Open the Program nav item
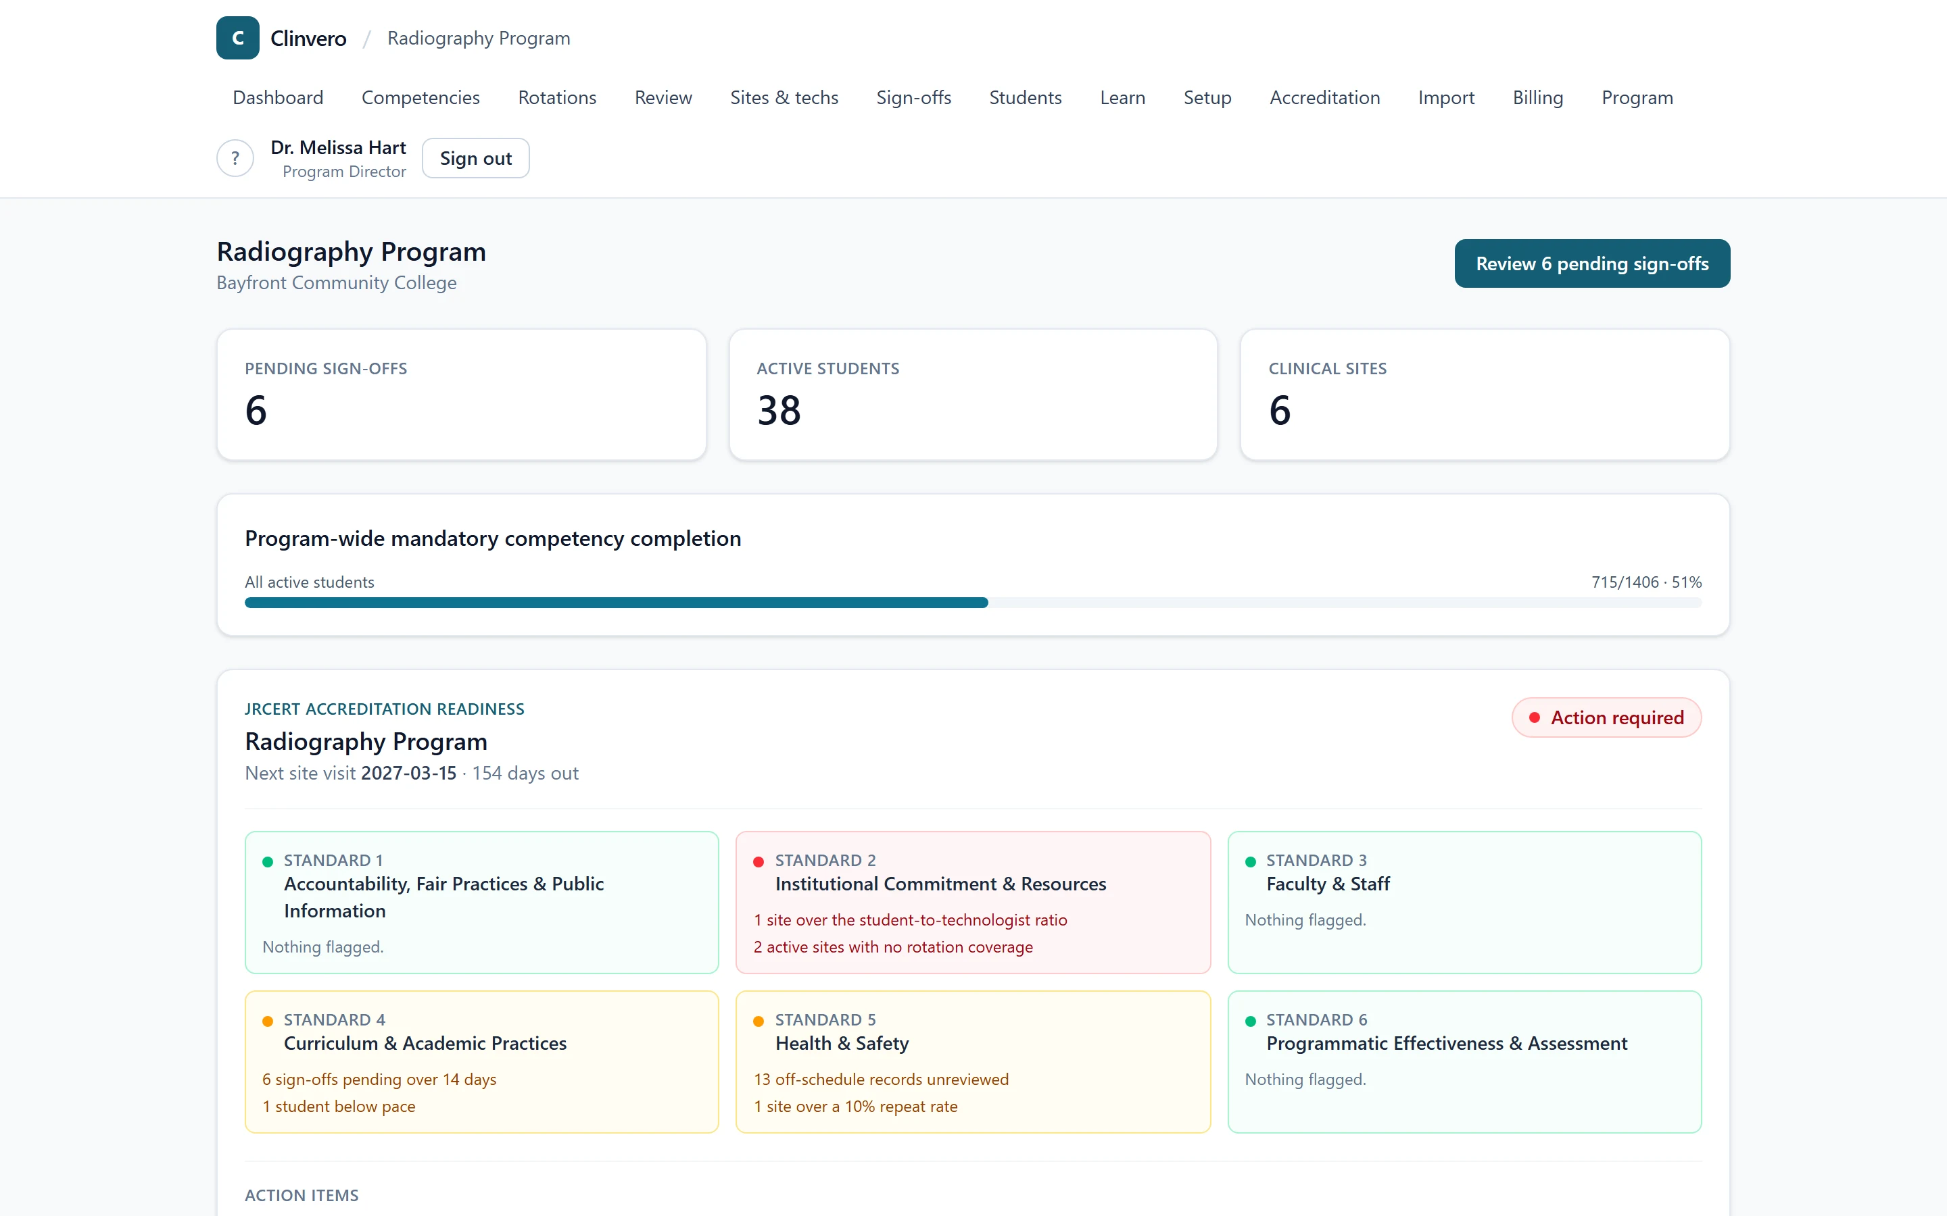 (1637, 97)
